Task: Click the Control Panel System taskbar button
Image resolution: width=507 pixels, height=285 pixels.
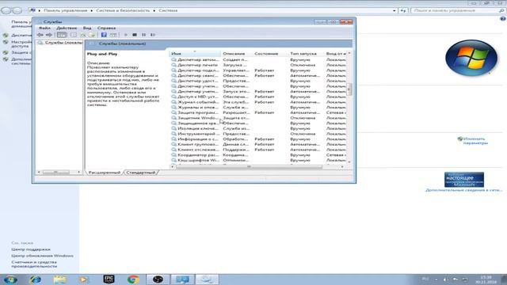Action: click(x=182, y=279)
